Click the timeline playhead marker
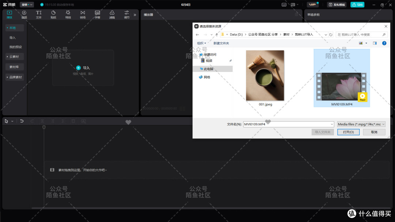 point(44,127)
